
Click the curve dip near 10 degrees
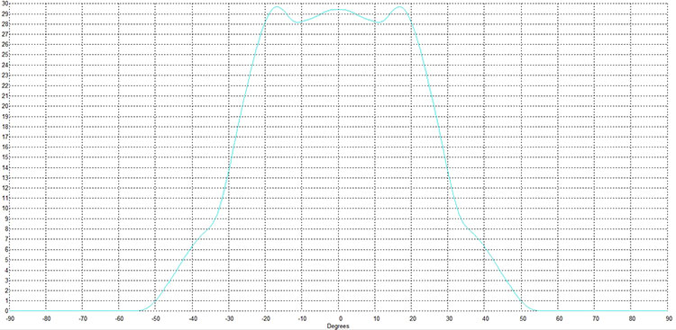click(378, 22)
